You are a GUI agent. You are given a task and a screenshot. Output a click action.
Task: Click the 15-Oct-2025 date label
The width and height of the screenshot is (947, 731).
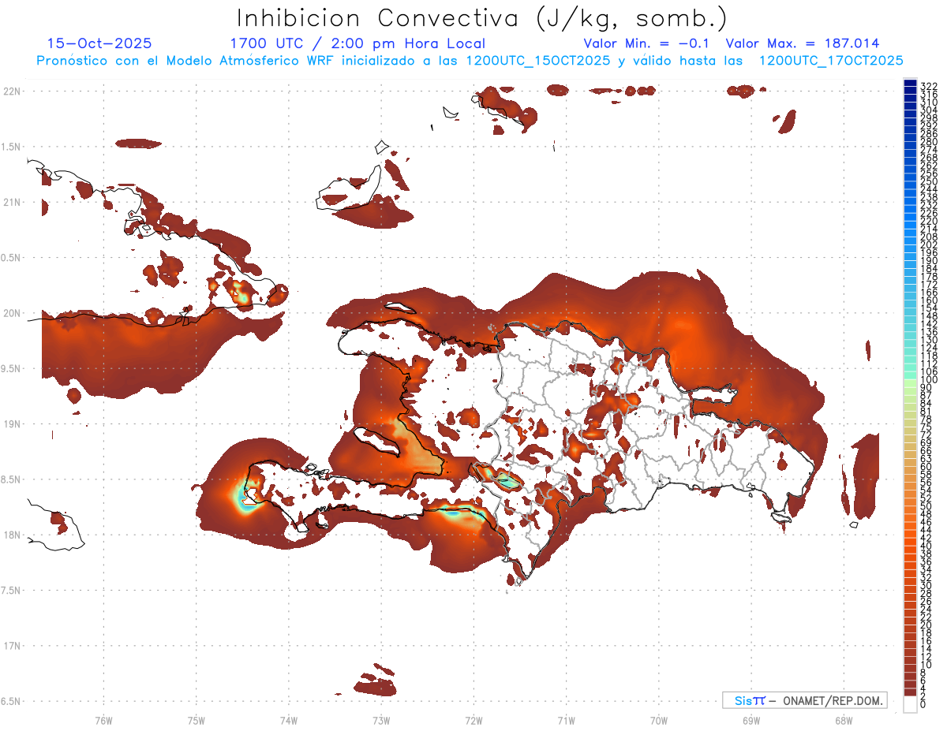pyautogui.click(x=99, y=43)
